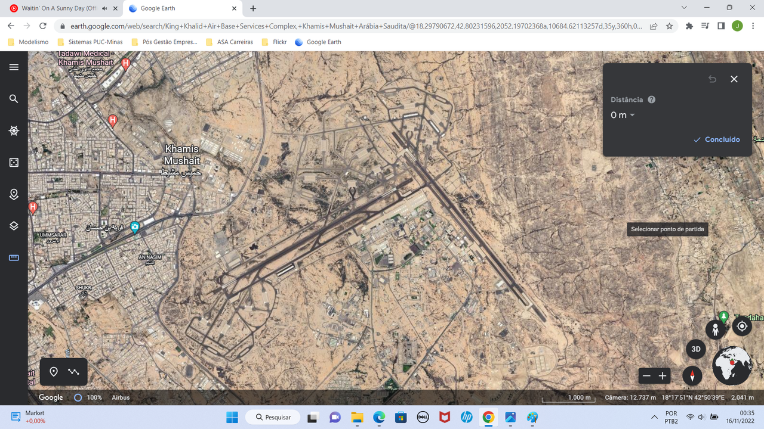The image size is (764, 429).
Task: Undo last measurement point arrow
Action: point(712,79)
